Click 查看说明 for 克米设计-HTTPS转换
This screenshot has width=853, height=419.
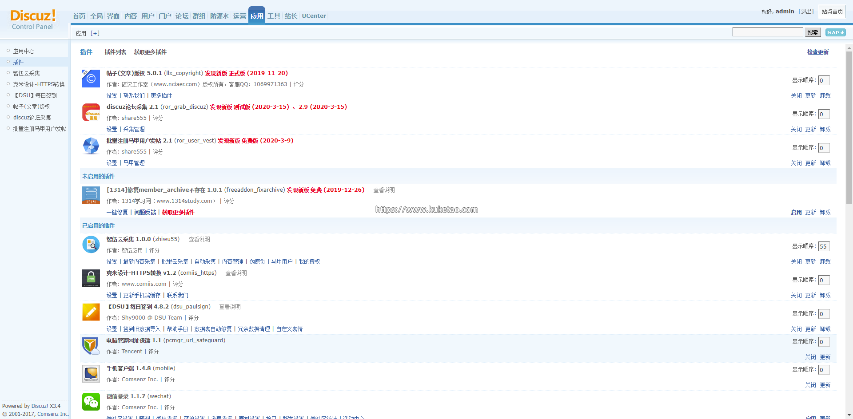[236, 273]
